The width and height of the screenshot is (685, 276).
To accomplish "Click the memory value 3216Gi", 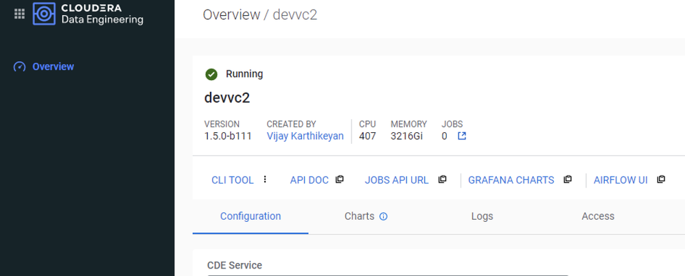I will 407,136.
